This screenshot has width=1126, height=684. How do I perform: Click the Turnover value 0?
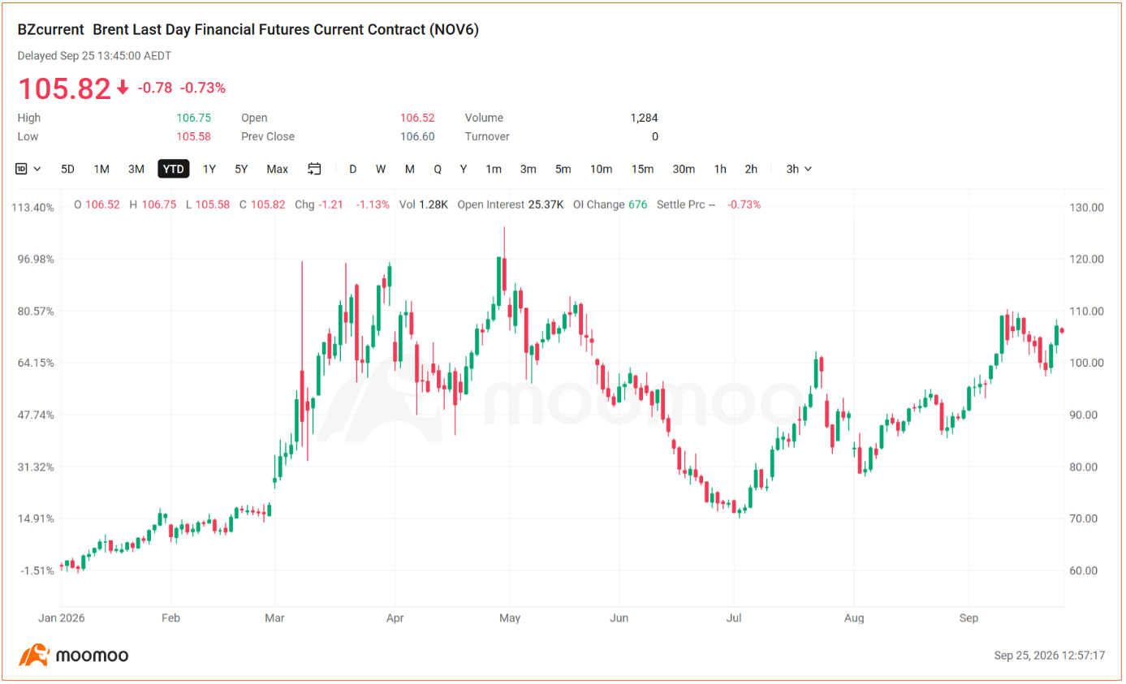click(x=654, y=136)
